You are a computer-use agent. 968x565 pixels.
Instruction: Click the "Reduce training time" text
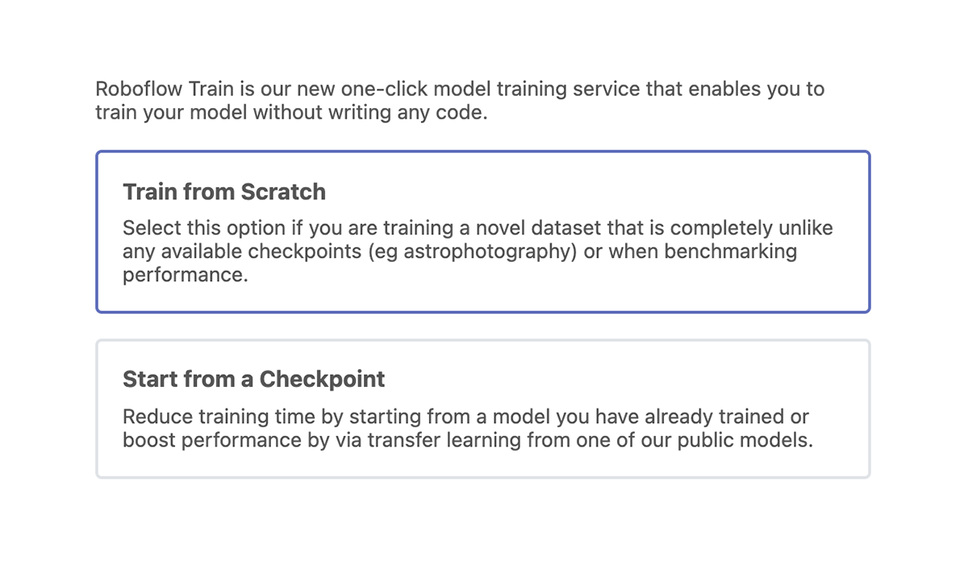click(x=207, y=417)
